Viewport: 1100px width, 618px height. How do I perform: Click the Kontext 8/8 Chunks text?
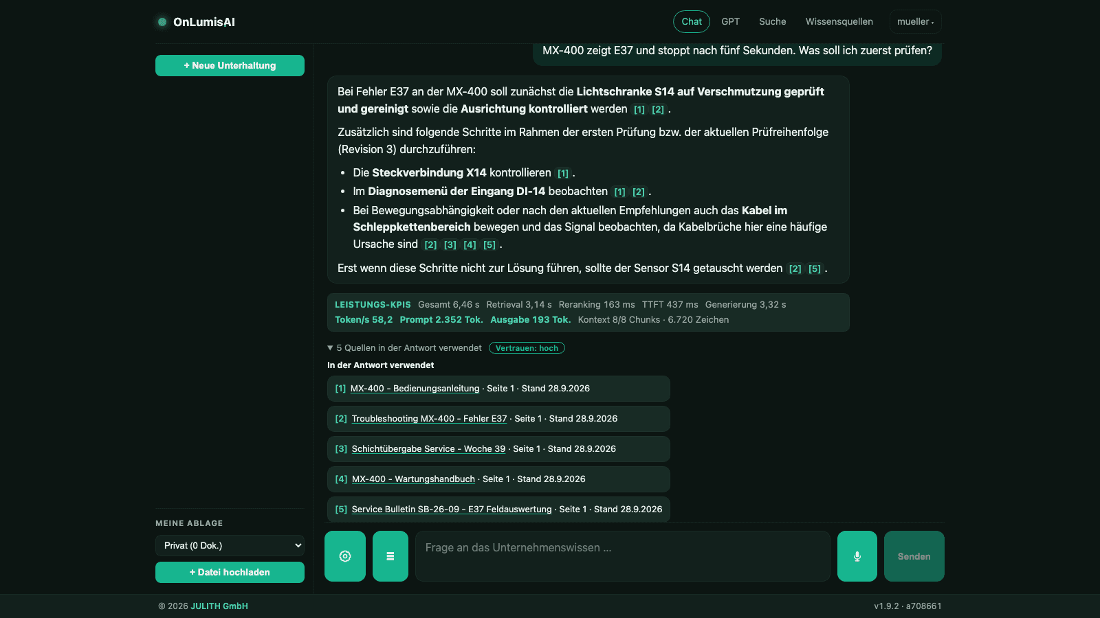pos(619,319)
